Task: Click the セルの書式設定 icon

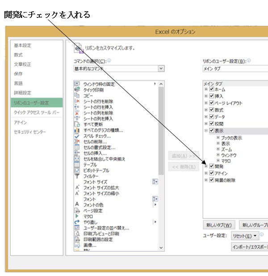Action: point(77,147)
